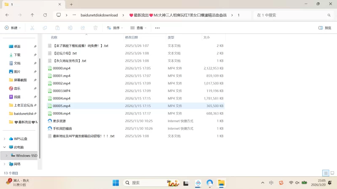The width and height of the screenshot is (337, 189).
Task: Open the 新建 new item menu
Action: [x=13, y=28]
